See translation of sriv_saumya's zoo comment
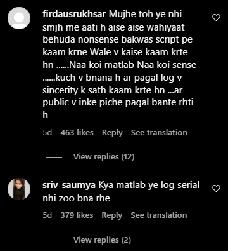Viewport: 228px width, 251px height. 159,215
